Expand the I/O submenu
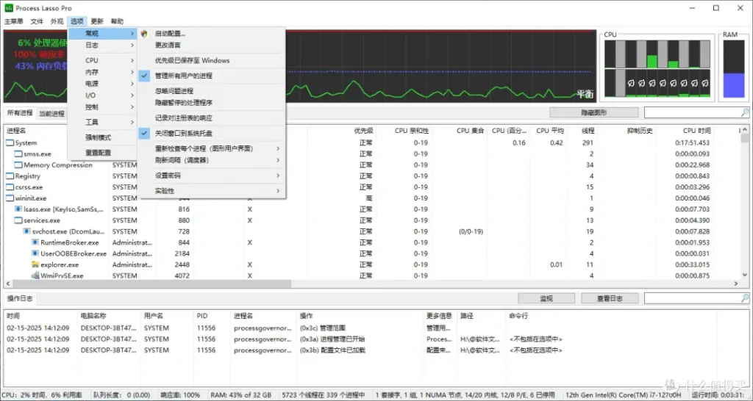Image resolution: width=753 pixels, height=401 pixels. [103, 95]
